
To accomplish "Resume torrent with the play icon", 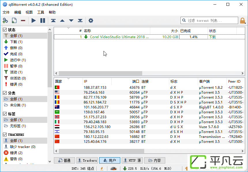I will click(33, 21).
